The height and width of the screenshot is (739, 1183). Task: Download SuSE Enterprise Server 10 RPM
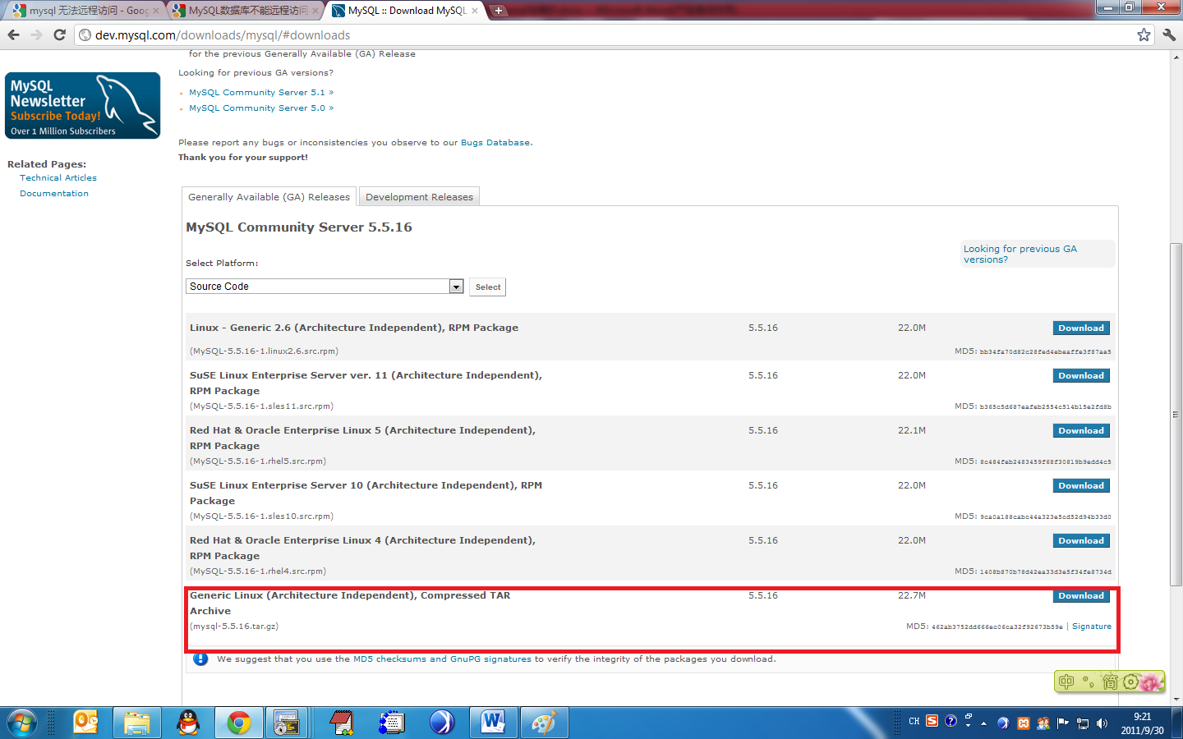pyautogui.click(x=1081, y=485)
